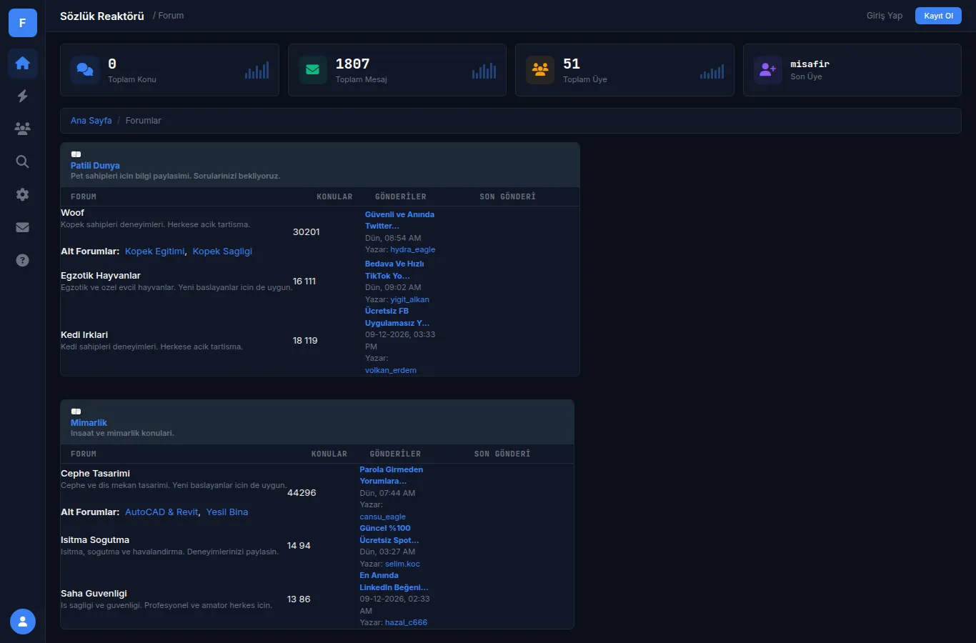Open the Yesil Bina subforum
This screenshot has width=976, height=643.
pyautogui.click(x=227, y=512)
